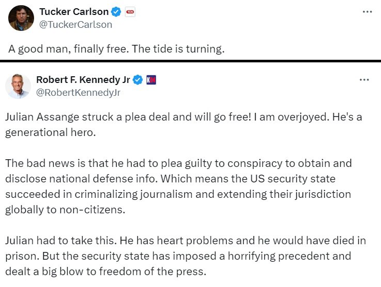Click the Tucker Carlson display name
This screenshot has height=287, width=381.
tap(74, 12)
